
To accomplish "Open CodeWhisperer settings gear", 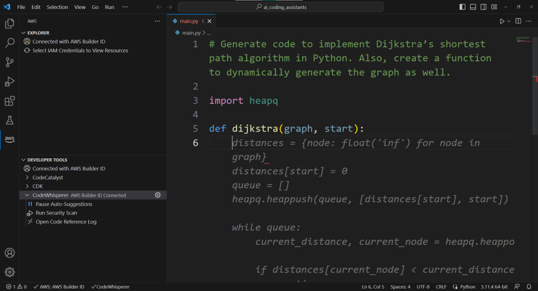I will 158,195.
